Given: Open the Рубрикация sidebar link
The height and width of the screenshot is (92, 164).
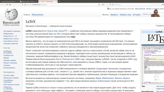Looking at the screenshot, I should point(8,33).
